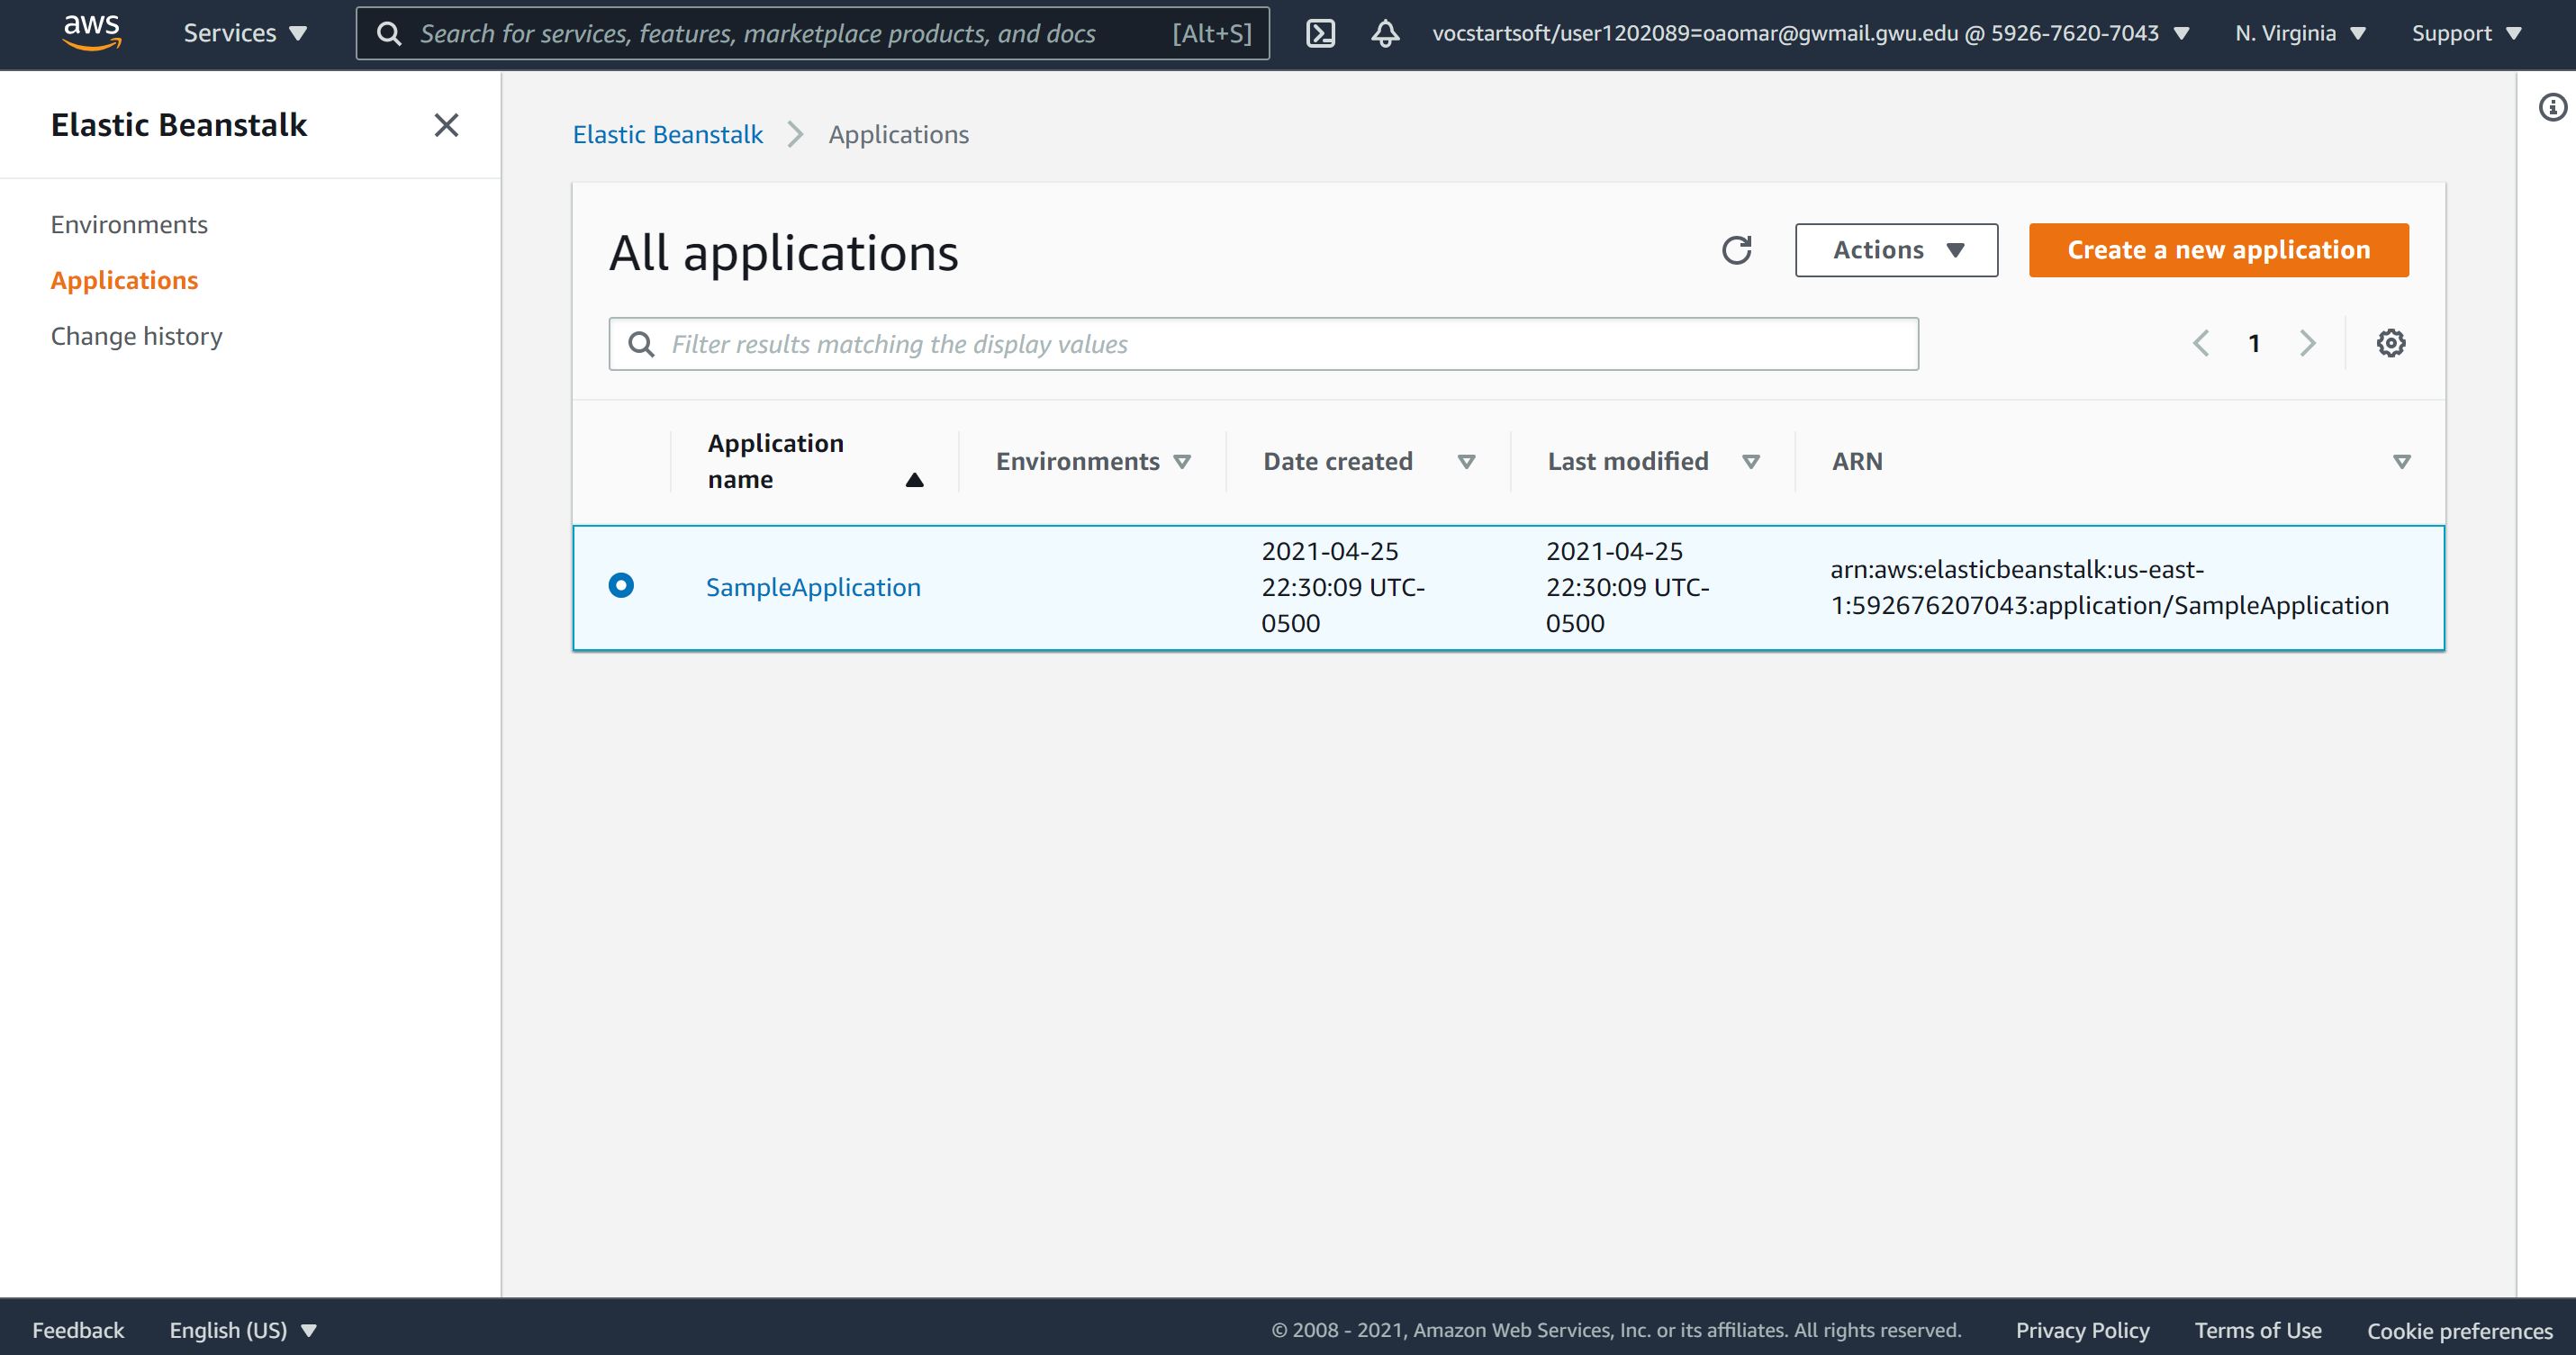This screenshot has height=1355, width=2576.
Task: Close the Elastic Beanstalk side panel
Action: click(446, 125)
